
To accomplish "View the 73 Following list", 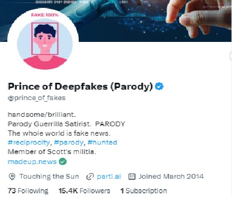I will pos(28,191).
